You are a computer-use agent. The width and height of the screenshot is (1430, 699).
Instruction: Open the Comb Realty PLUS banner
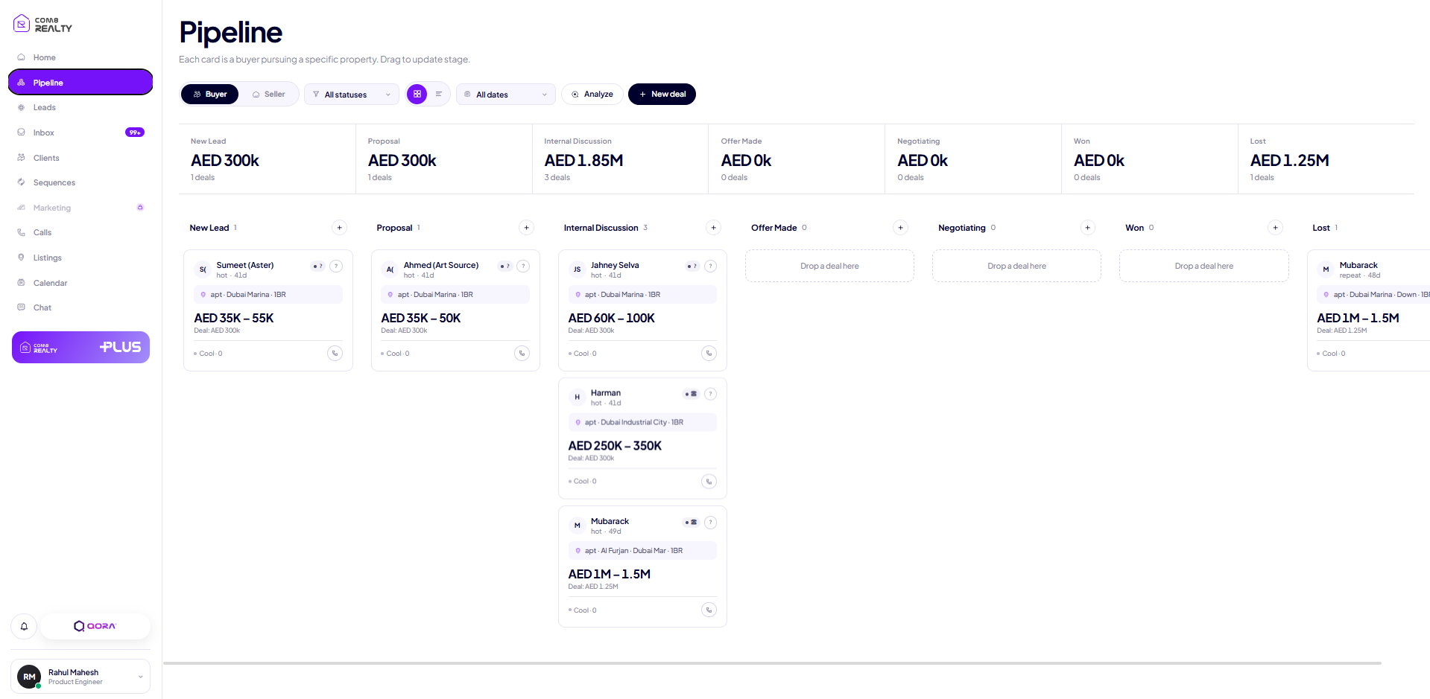80,348
